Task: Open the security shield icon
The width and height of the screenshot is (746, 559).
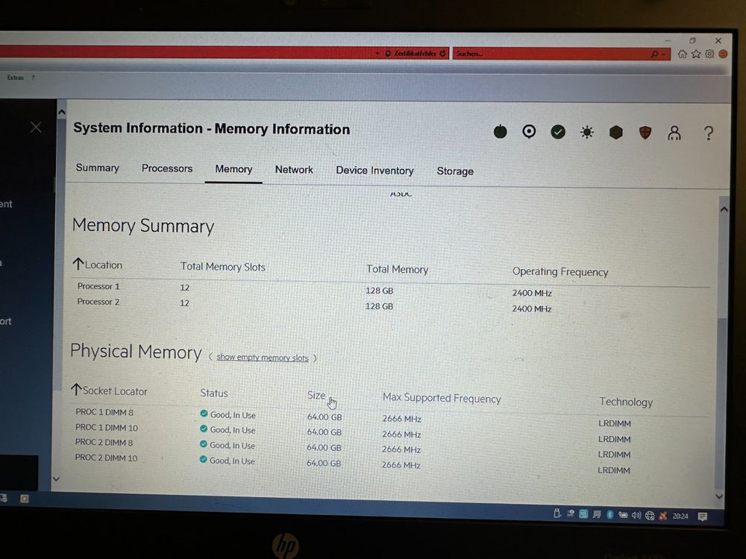Action: coord(644,132)
